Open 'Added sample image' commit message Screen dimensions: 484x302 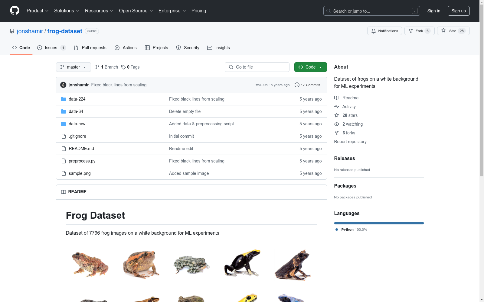point(189,173)
